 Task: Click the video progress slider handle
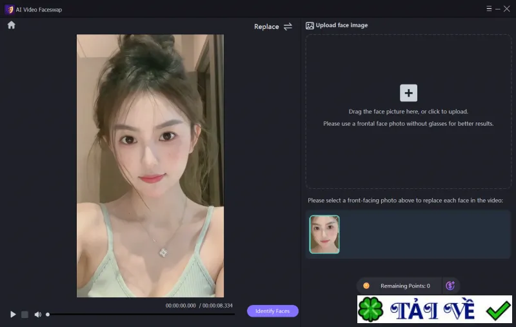click(x=48, y=315)
